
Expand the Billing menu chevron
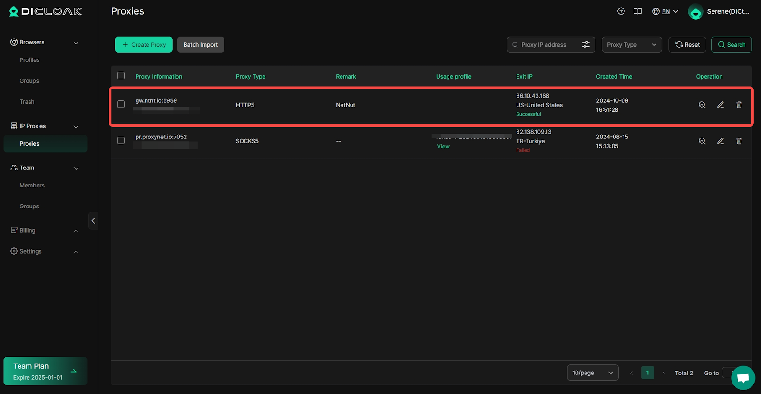click(x=76, y=231)
